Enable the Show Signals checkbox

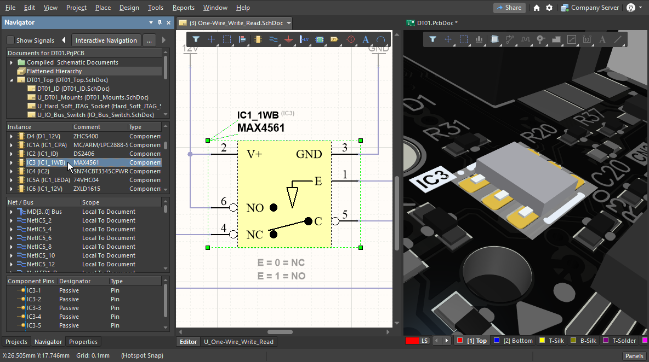[x=10, y=40]
